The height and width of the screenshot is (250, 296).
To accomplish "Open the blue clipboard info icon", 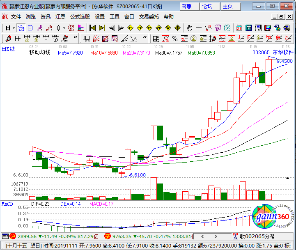I will point(30,28).
